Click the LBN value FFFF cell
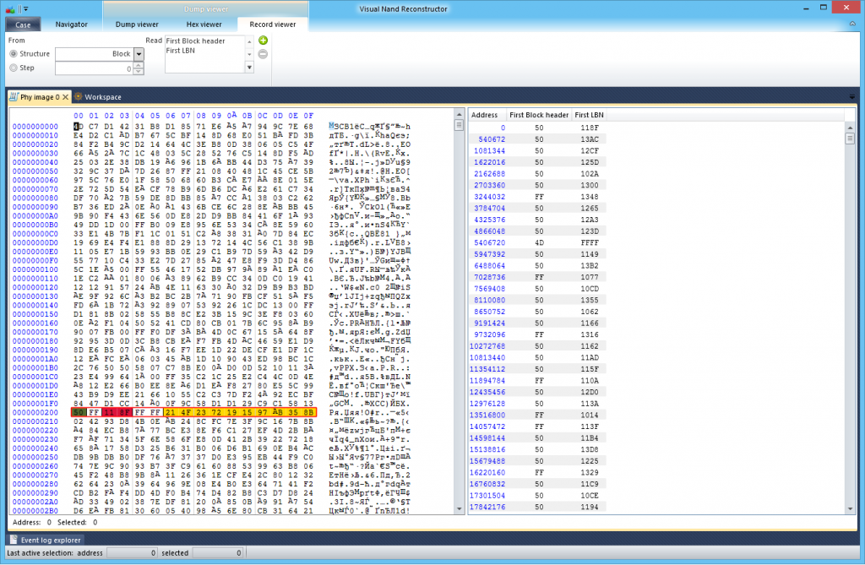The height and width of the screenshot is (565, 865). (x=589, y=242)
